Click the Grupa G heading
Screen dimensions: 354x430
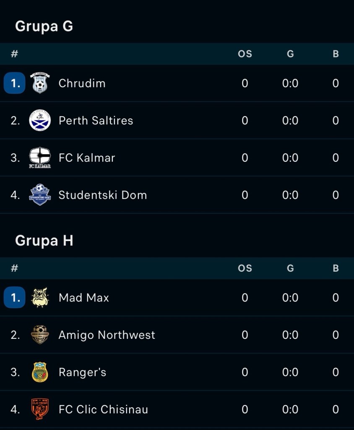point(44,26)
